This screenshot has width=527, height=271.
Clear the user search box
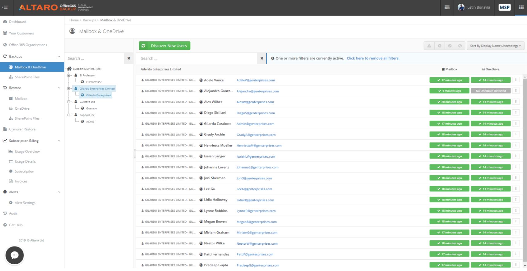[x=262, y=58]
